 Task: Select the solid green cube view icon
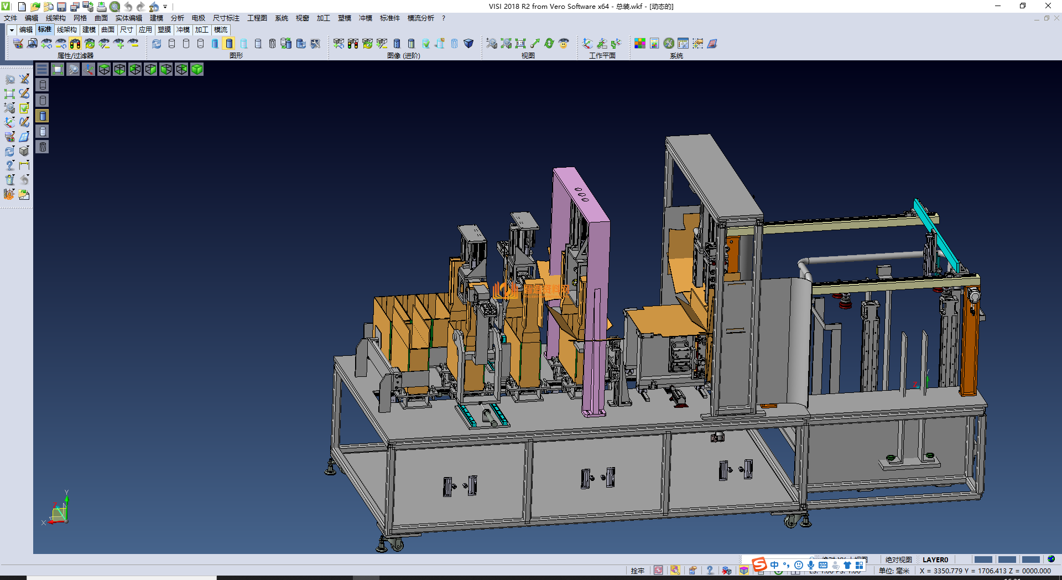(197, 69)
